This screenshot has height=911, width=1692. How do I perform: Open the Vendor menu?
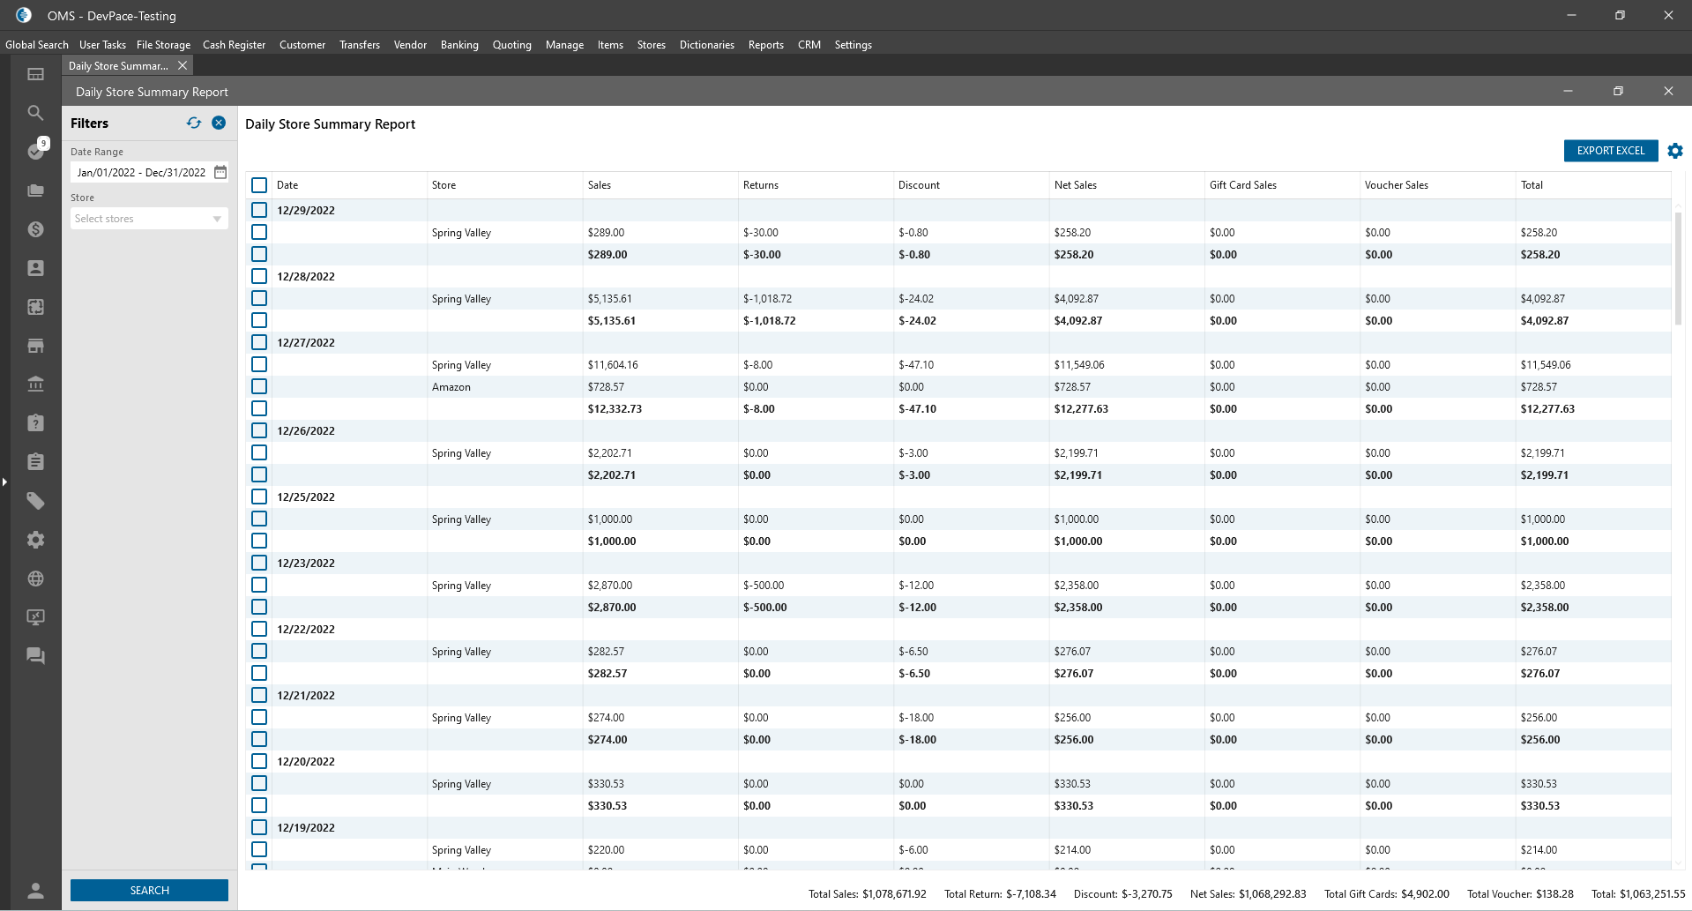coord(410,45)
